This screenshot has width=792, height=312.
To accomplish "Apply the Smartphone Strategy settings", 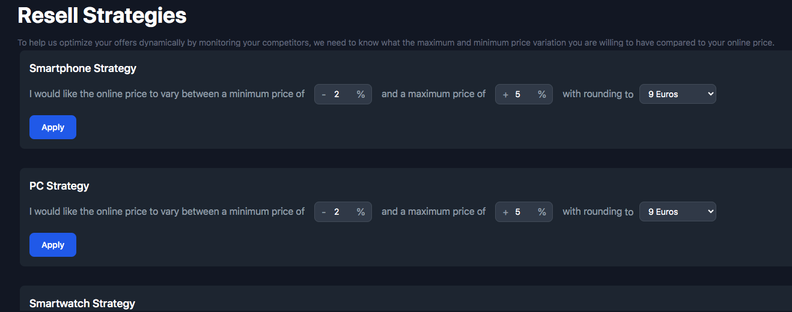I will (53, 127).
